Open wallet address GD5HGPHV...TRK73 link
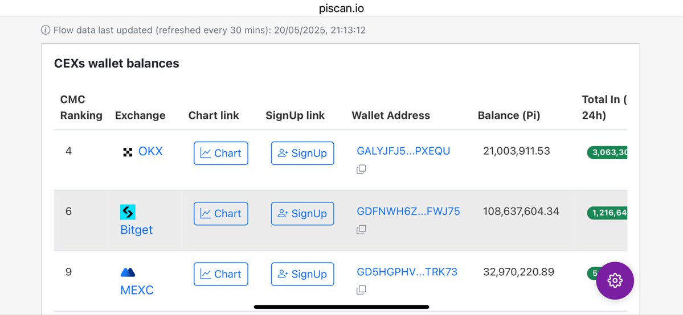This screenshot has height=315, width=683. click(407, 271)
